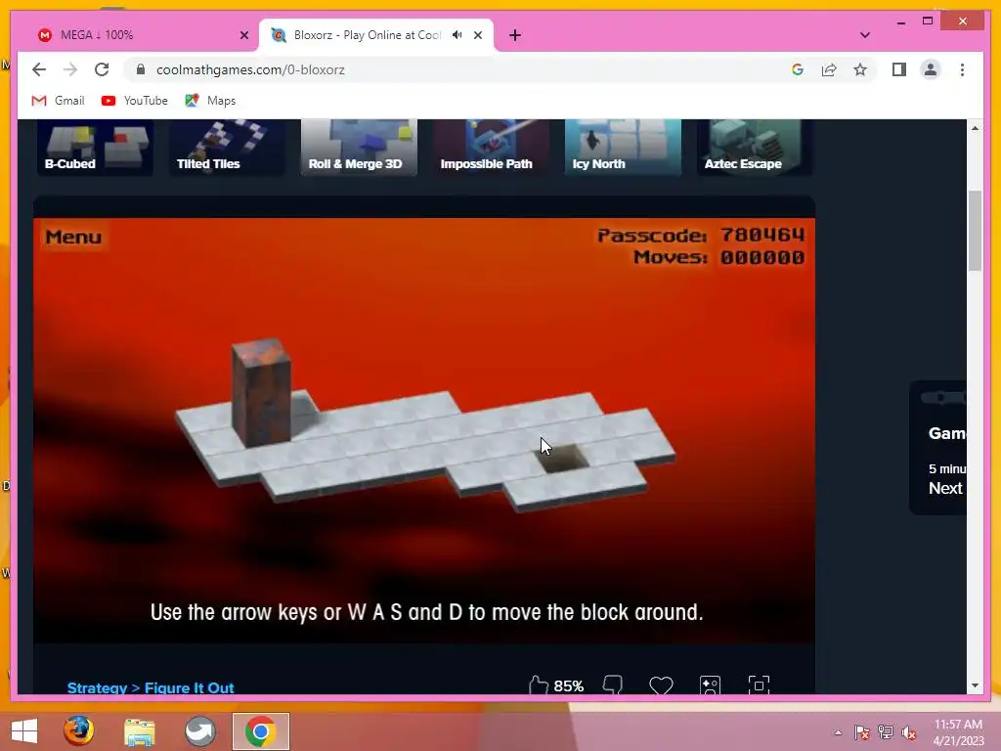The height and width of the screenshot is (751, 1001).
Task: Launch Firefox from the taskbar
Action: [x=78, y=731]
